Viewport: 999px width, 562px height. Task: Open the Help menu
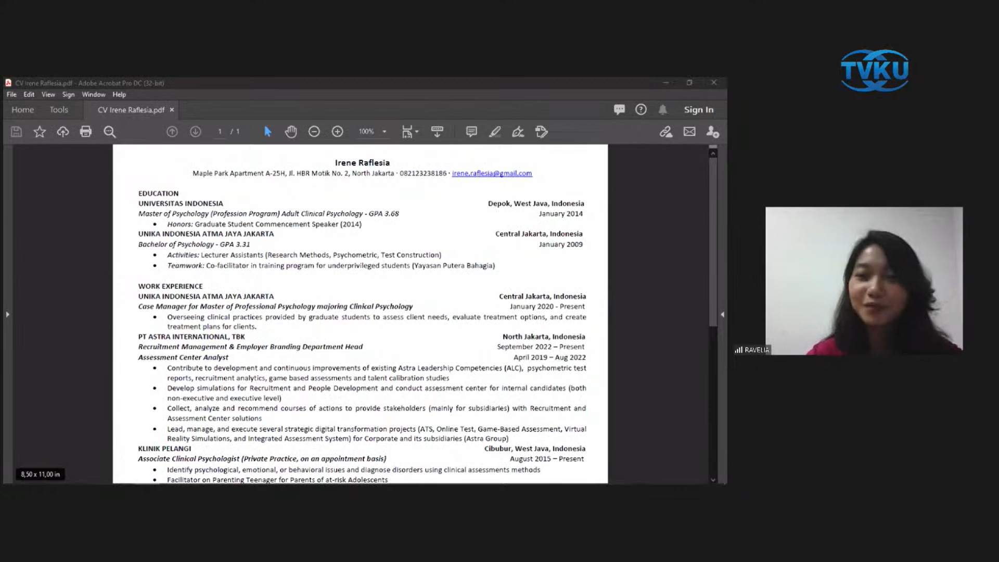119,95
